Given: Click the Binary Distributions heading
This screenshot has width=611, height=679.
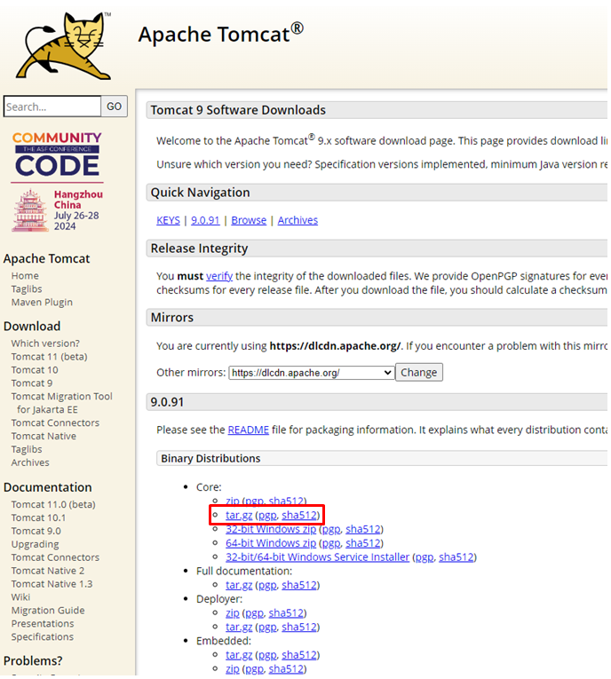Looking at the screenshot, I should click(210, 459).
